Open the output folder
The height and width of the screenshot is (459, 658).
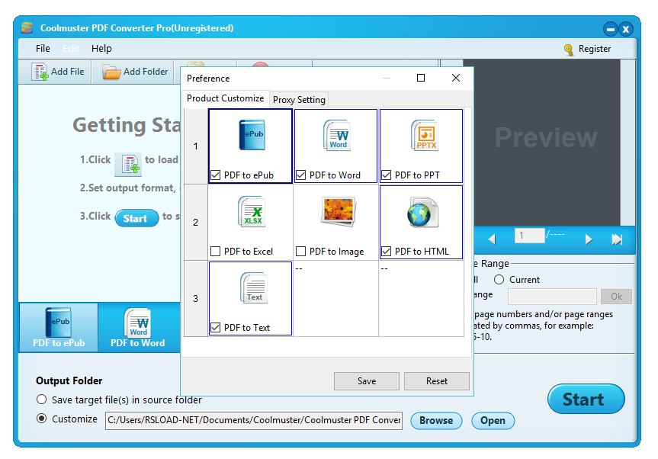pyautogui.click(x=493, y=421)
